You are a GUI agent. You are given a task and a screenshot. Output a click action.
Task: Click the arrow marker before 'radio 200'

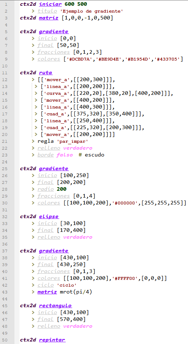pos(33,189)
